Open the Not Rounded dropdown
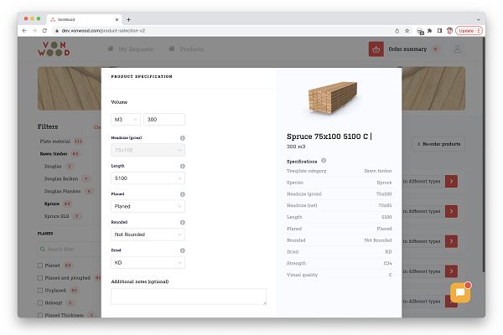 pos(148,234)
